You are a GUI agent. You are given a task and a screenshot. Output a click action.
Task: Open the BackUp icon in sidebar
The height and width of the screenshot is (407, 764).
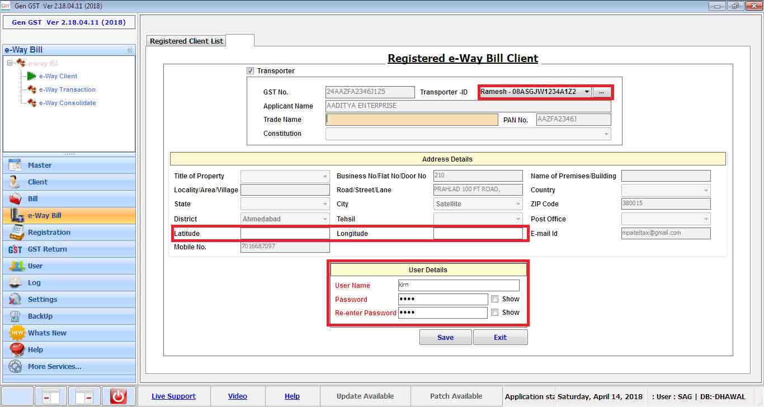click(15, 316)
